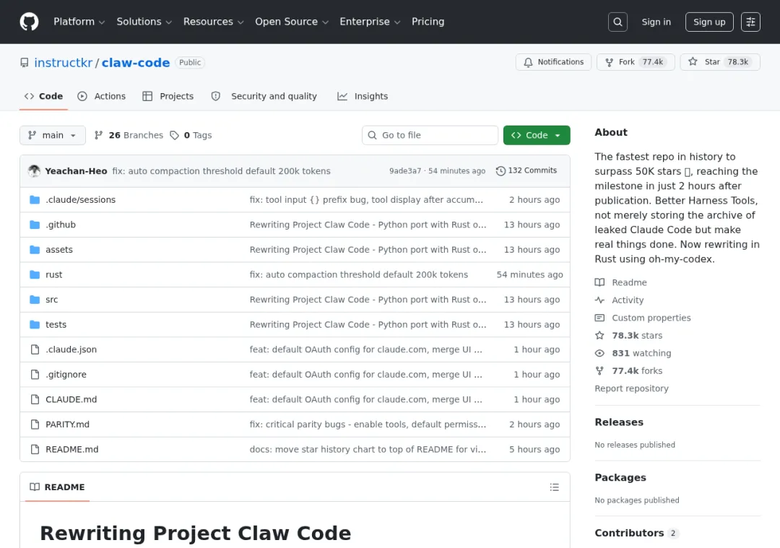The width and height of the screenshot is (780, 548).
Task: Open the green Code dropdown
Action: click(x=537, y=135)
